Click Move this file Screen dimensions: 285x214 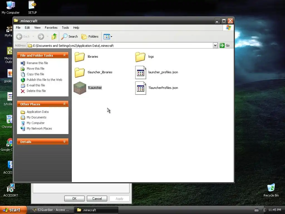click(x=35, y=69)
